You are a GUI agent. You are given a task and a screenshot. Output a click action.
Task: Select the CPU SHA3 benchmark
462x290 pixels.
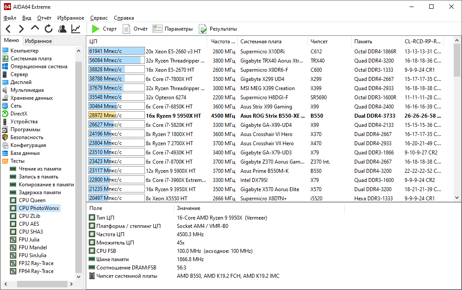coord(31,232)
